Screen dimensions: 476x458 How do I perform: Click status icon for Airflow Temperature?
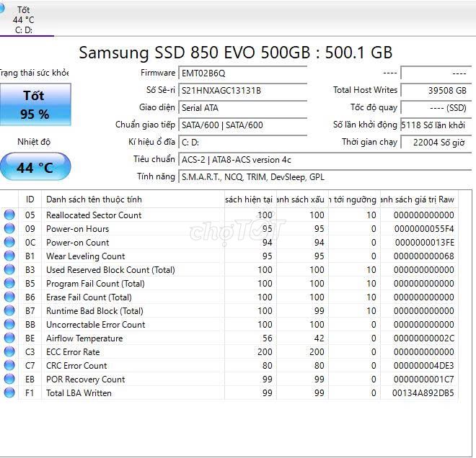tap(9, 338)
